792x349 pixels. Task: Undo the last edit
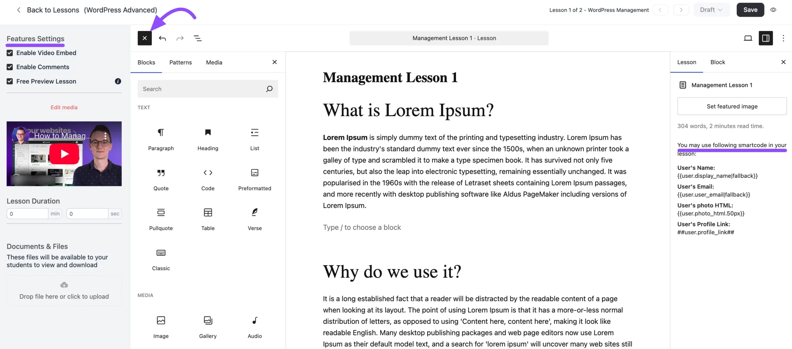162,38
